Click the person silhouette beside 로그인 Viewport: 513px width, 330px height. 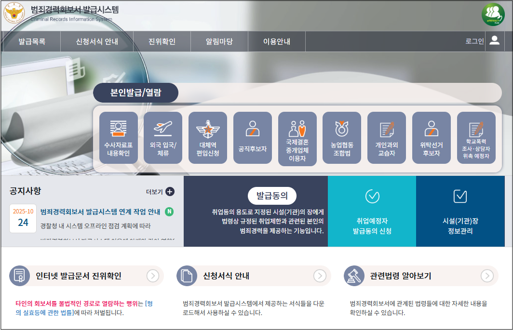pyautogui.click(x=494, y=41)
